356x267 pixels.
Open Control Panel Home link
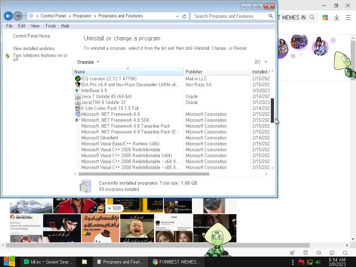point(31,36)
